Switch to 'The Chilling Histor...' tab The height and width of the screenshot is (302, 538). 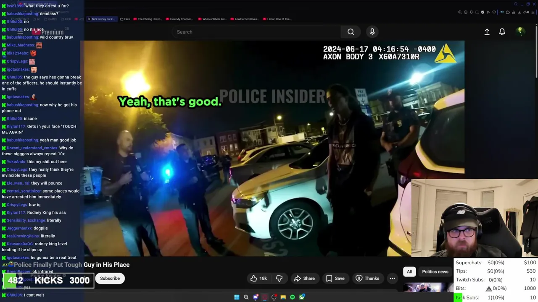pos(147,19)
